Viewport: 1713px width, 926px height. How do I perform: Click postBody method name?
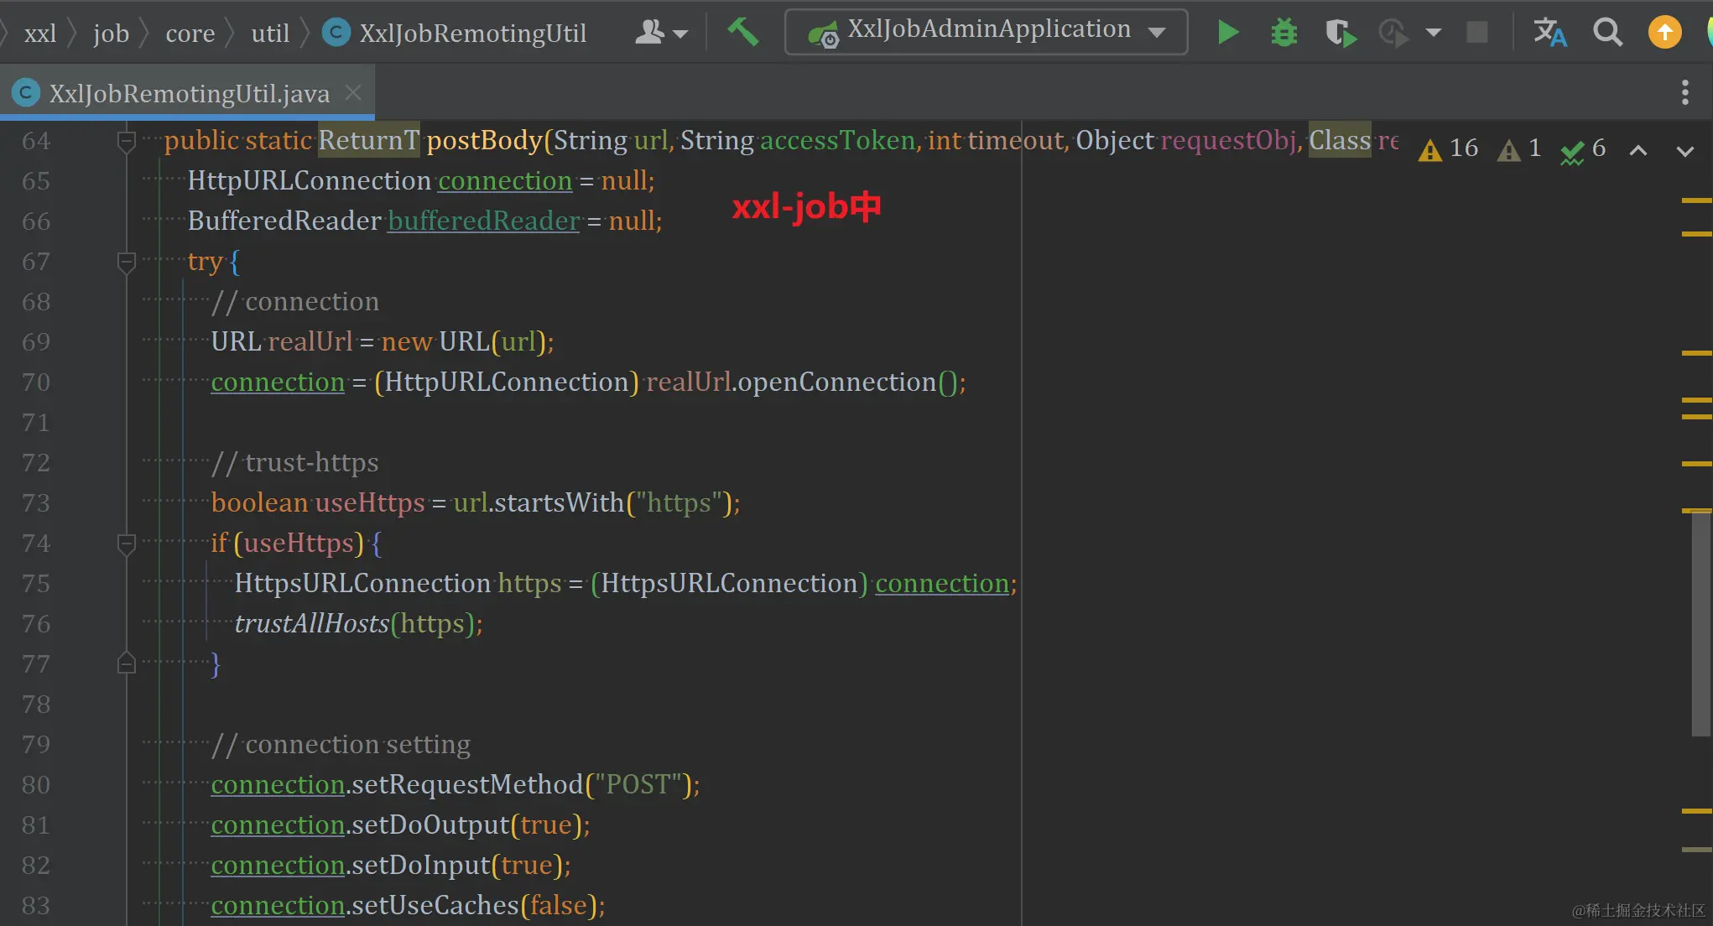485,140
